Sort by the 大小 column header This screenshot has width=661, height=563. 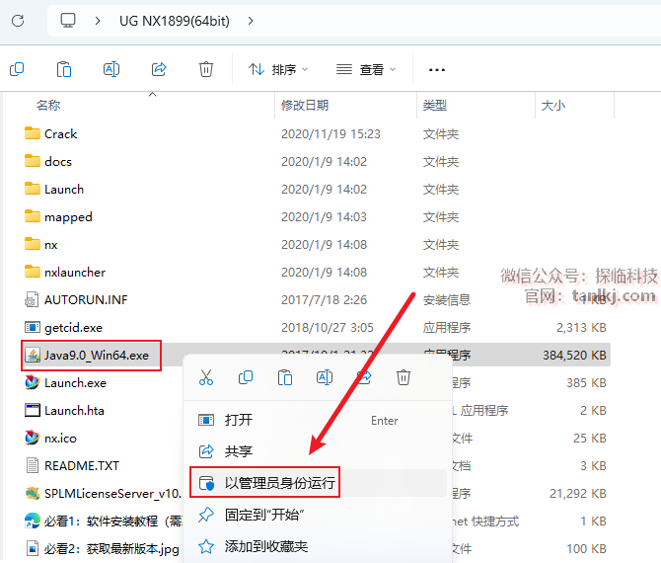point(553,105)
